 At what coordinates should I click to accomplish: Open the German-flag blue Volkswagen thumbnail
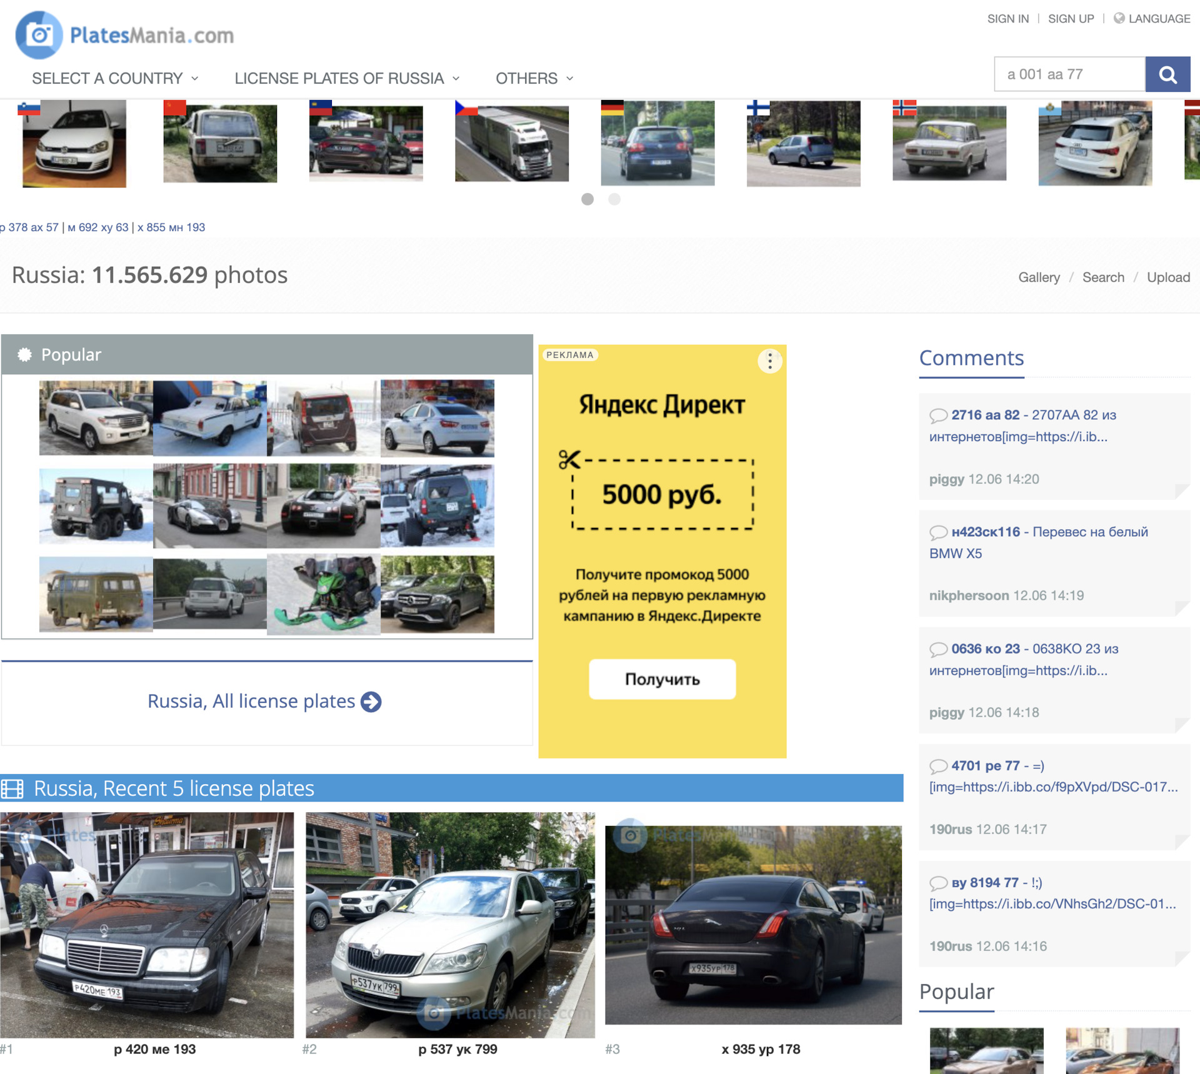point(657,144)
